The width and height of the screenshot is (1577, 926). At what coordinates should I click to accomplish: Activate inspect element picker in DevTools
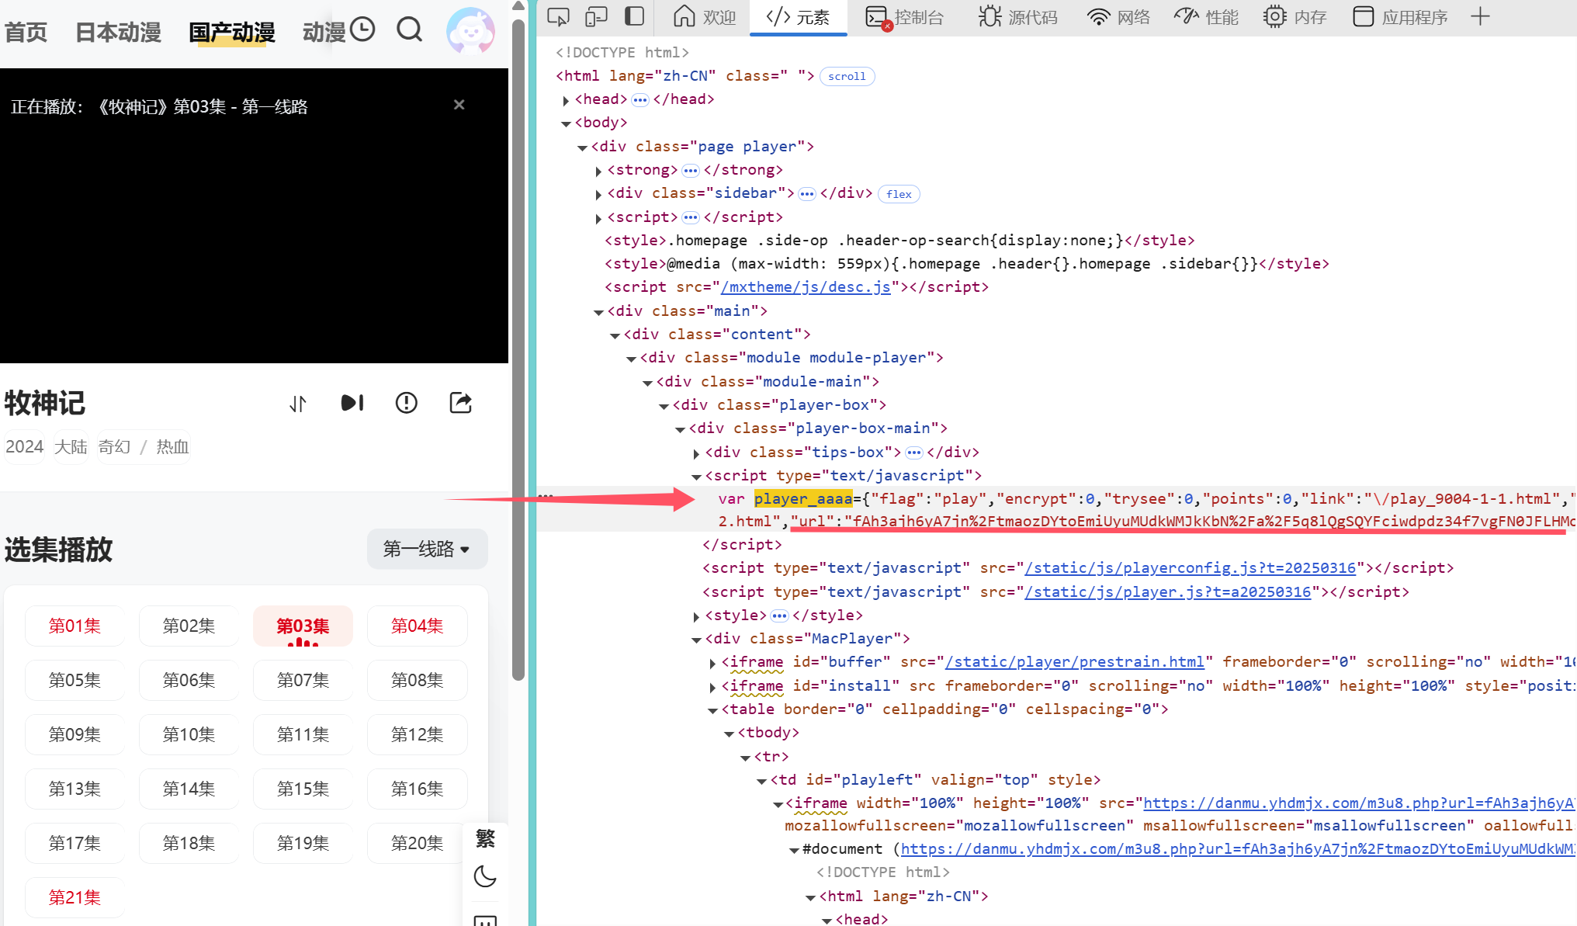click(558, 16)
